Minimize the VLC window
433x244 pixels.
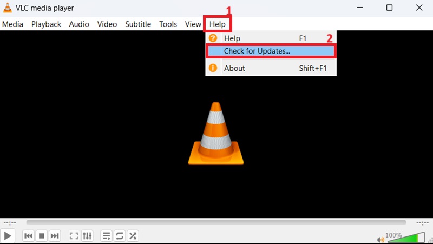click(360, 8)
